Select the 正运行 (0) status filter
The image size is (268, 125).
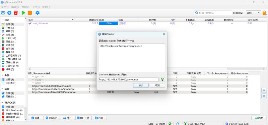coord(12,38)
